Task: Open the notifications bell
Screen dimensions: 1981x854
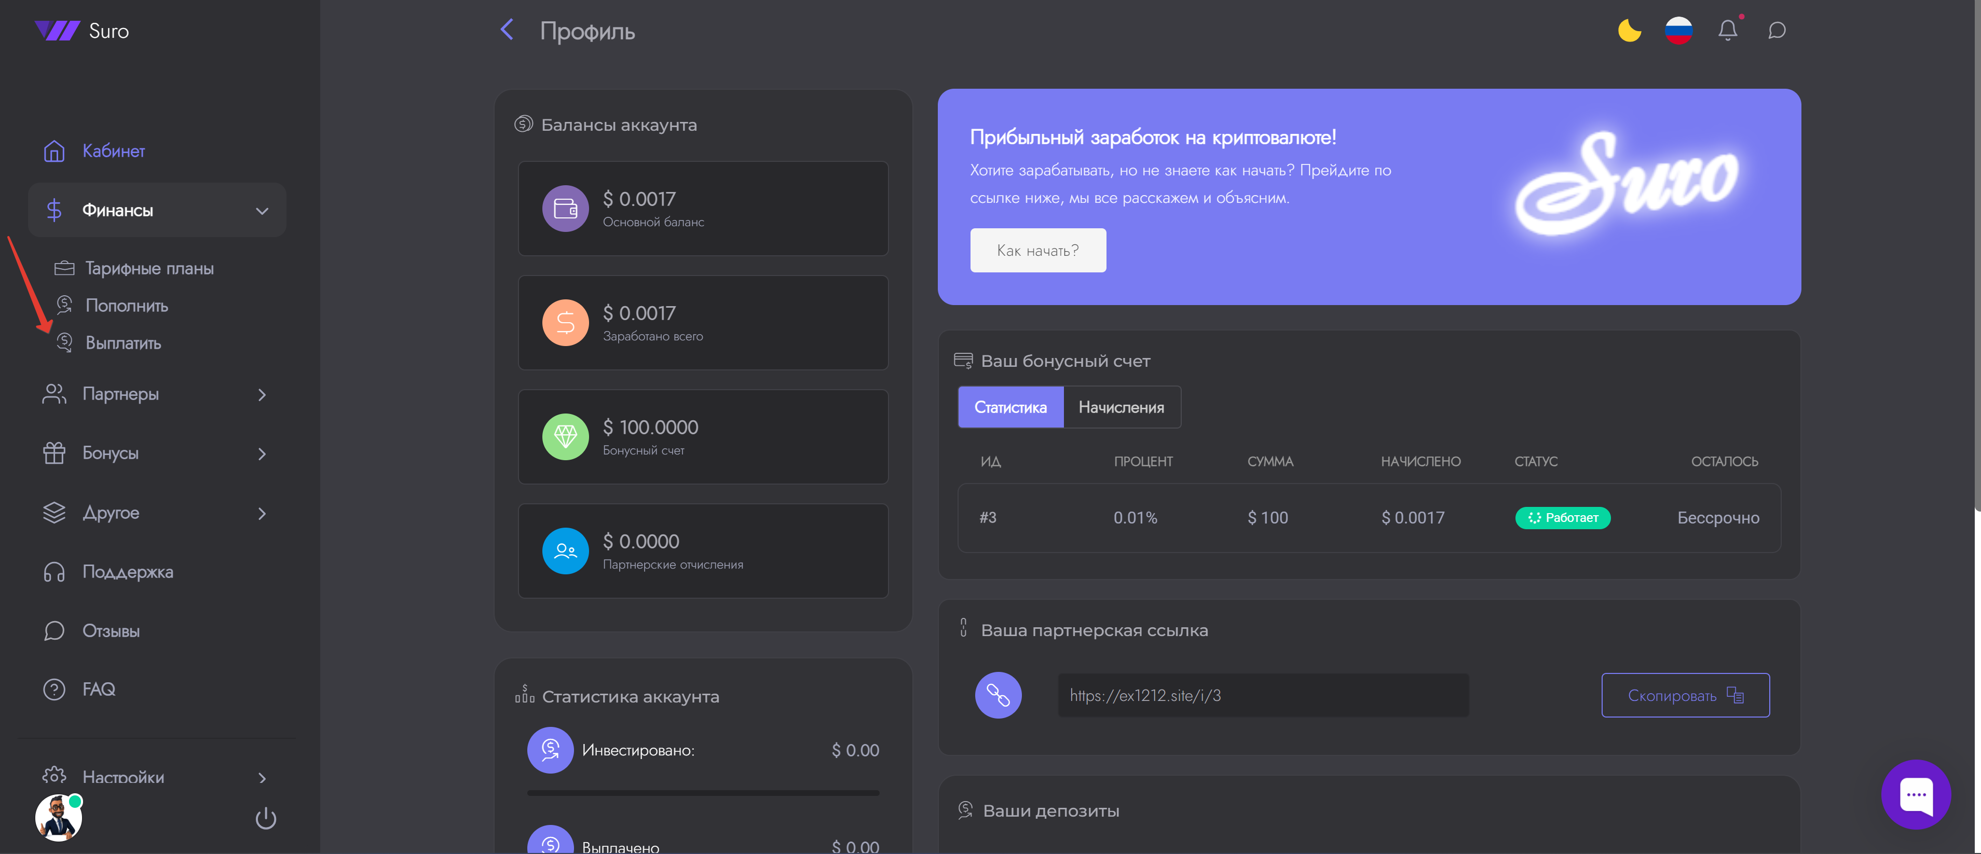Action: click(1727, 30)
